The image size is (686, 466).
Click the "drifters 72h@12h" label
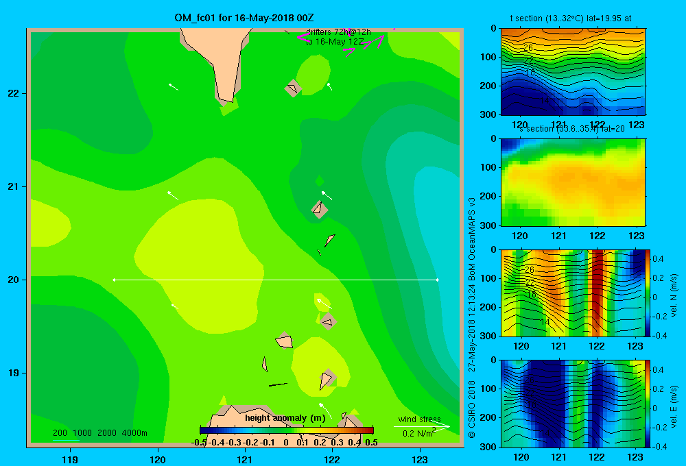(338, 32)
